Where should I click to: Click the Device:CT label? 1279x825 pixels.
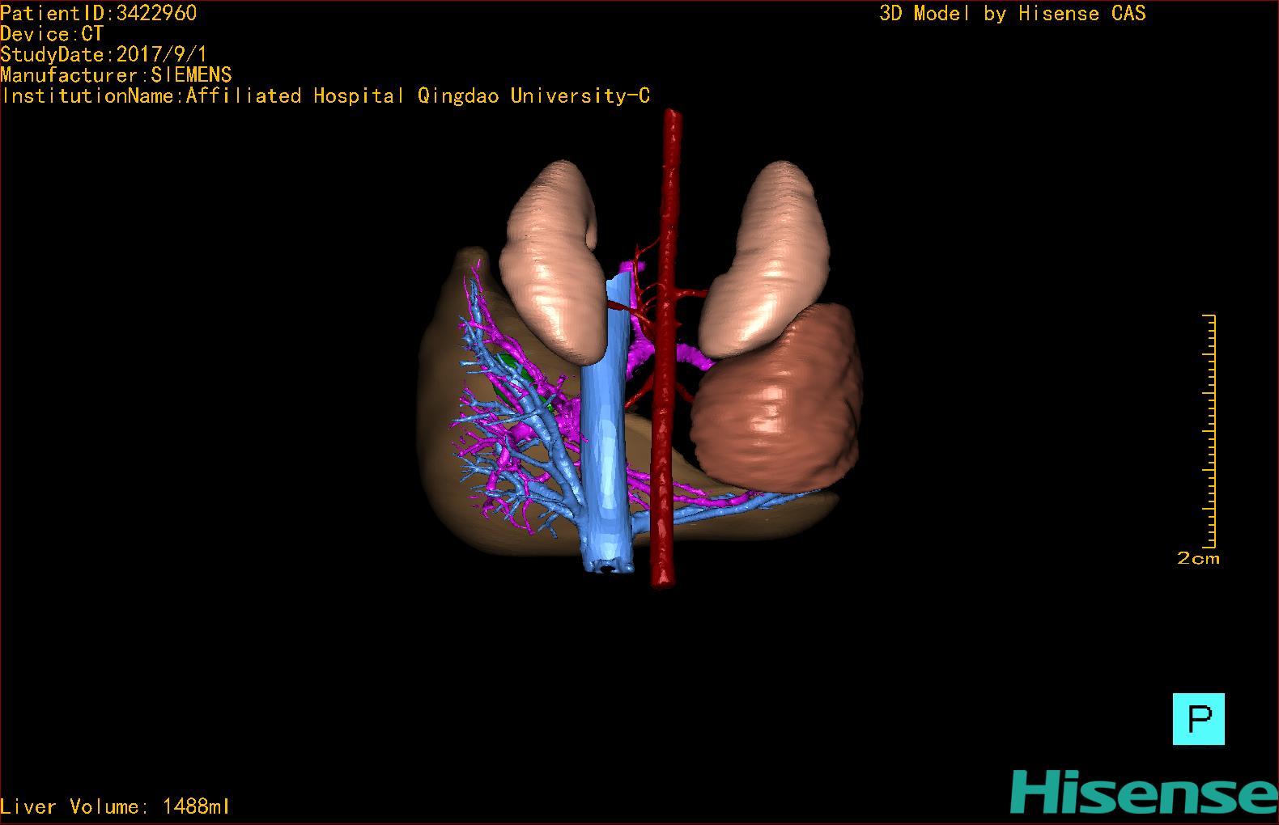[52, 34]
